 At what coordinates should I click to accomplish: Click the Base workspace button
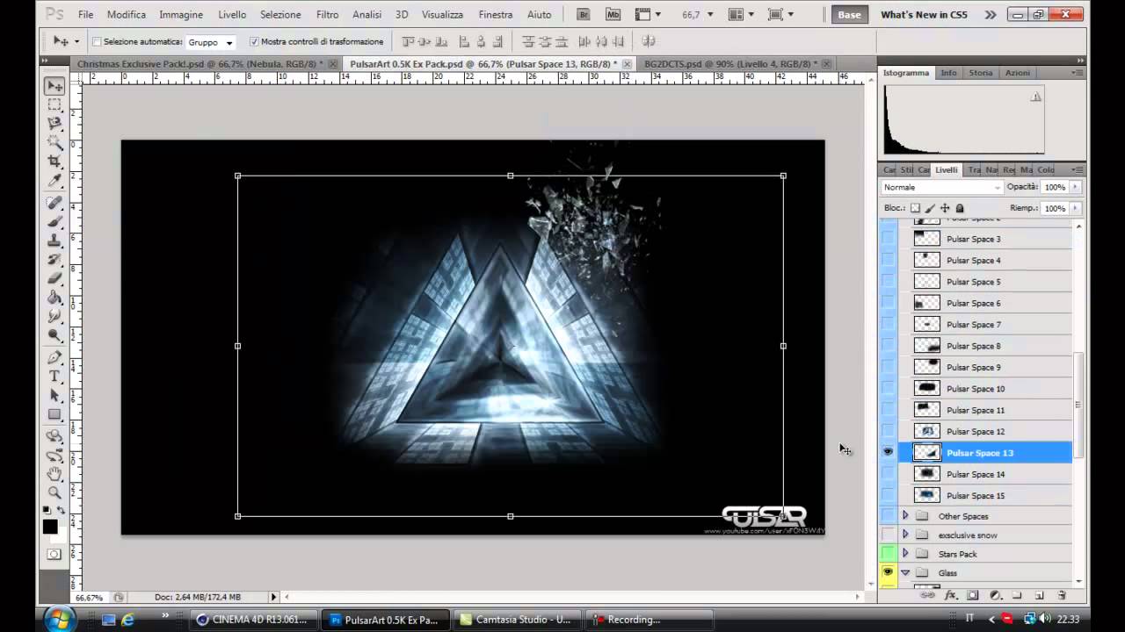(849, 15)
